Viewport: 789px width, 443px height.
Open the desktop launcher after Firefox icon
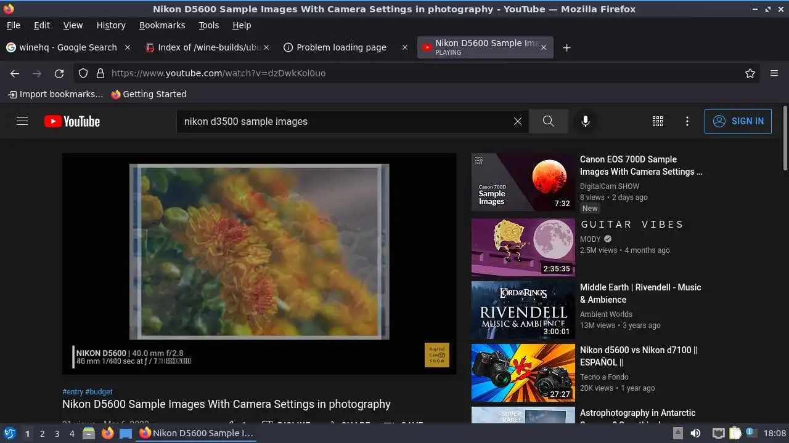tap(126, 433)
